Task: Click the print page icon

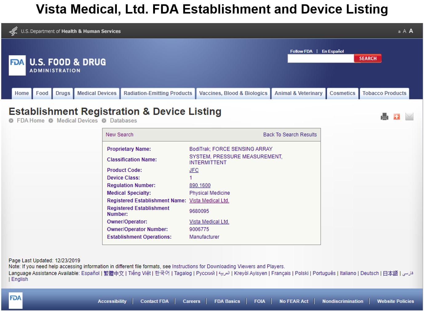Action: point(384,117)
